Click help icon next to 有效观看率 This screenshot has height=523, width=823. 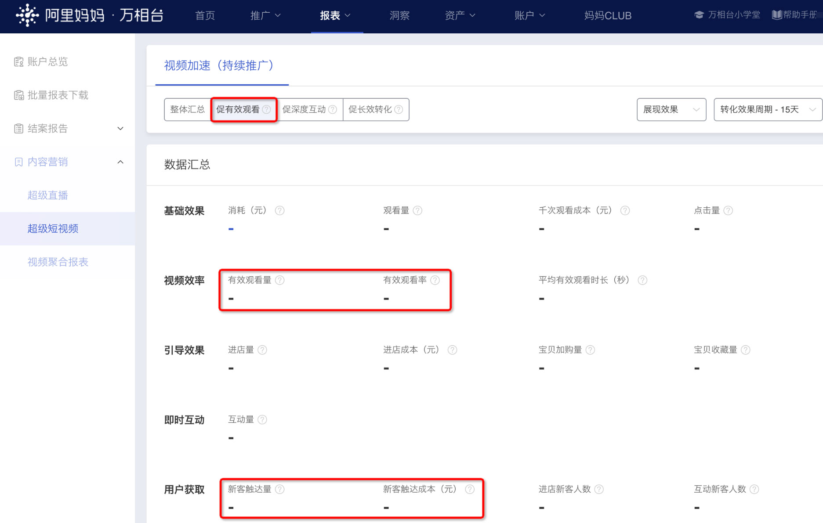point(435,280)
